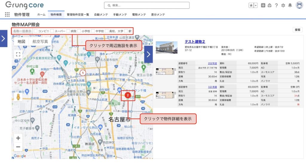This screenshot has width=306, height=164.
Task: Click the help question mark icon
Action: point(276,5)
